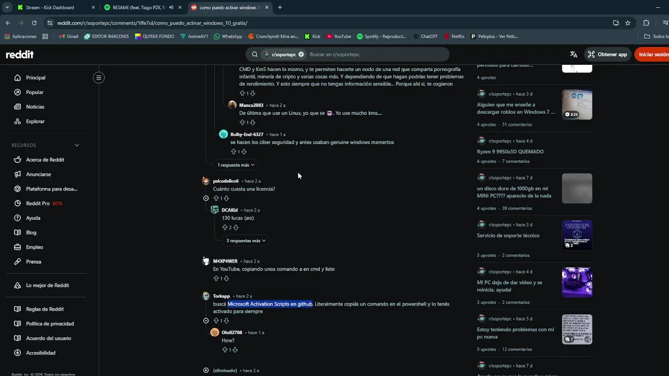Open Aplicaciones bookmark shortcut
669x376 pixels.
pos(21,37)
